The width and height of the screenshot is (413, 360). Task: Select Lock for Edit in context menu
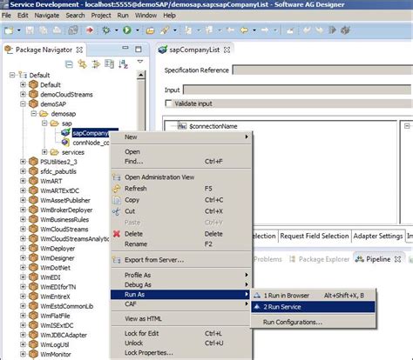[180, 333]
